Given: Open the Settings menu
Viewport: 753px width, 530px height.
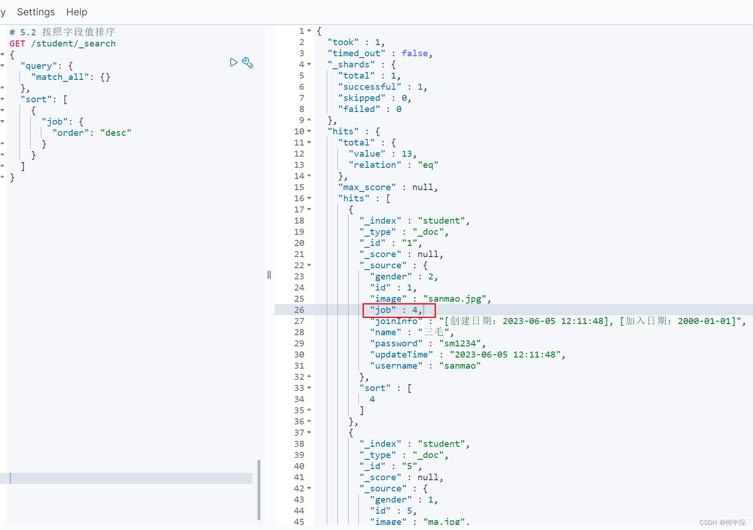Looking at the screenshot, I should coord(36,12).
